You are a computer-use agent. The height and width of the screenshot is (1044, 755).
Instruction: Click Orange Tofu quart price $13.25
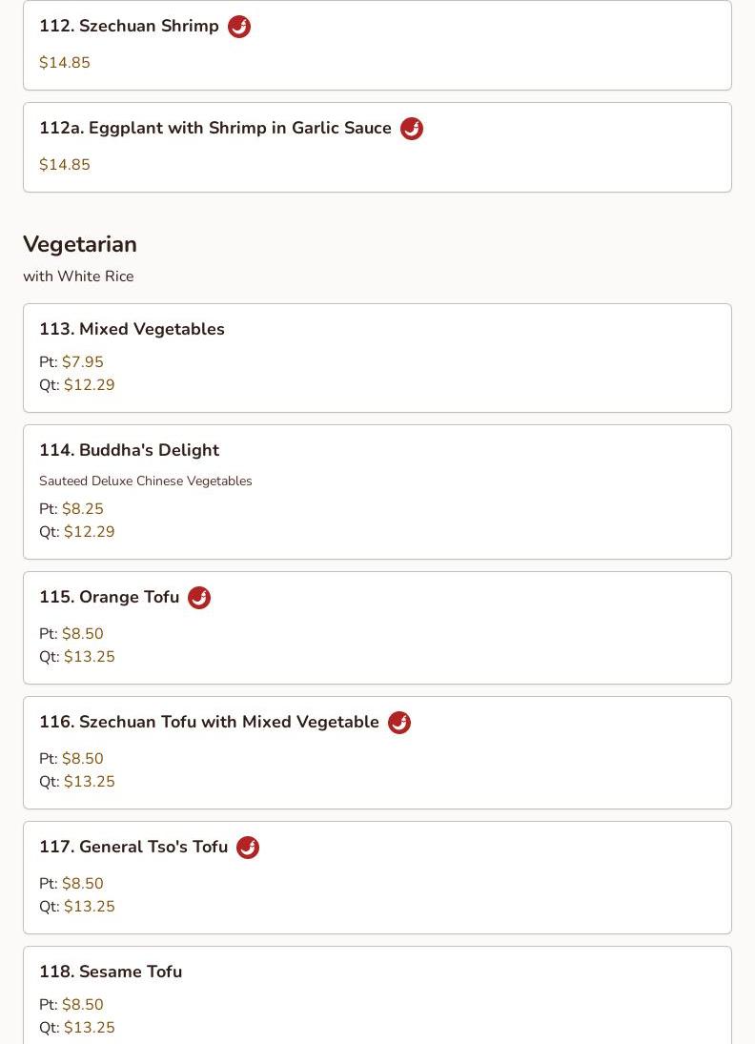[89, 657]
